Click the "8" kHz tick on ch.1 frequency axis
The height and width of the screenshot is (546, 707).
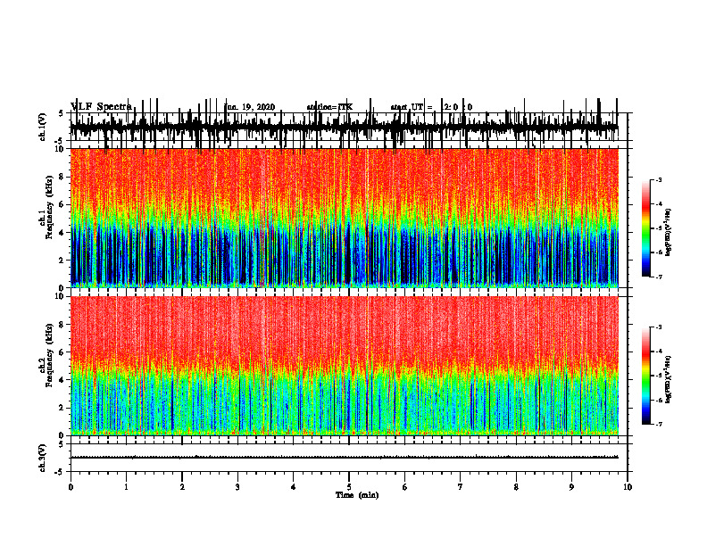click(x=62, y=177)
